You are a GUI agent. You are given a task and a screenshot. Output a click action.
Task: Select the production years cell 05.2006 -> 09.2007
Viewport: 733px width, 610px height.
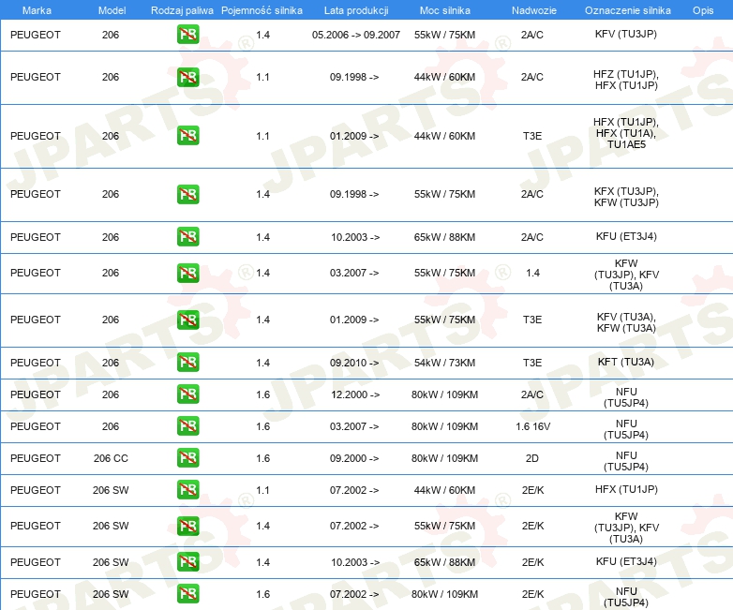[356, 35]
